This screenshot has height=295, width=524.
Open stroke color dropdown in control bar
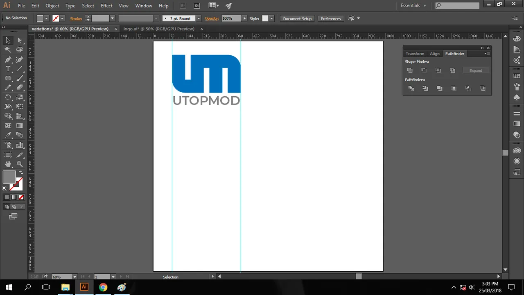[x=62, y=18]
